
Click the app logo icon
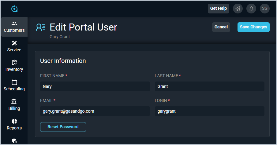(14, 9)
